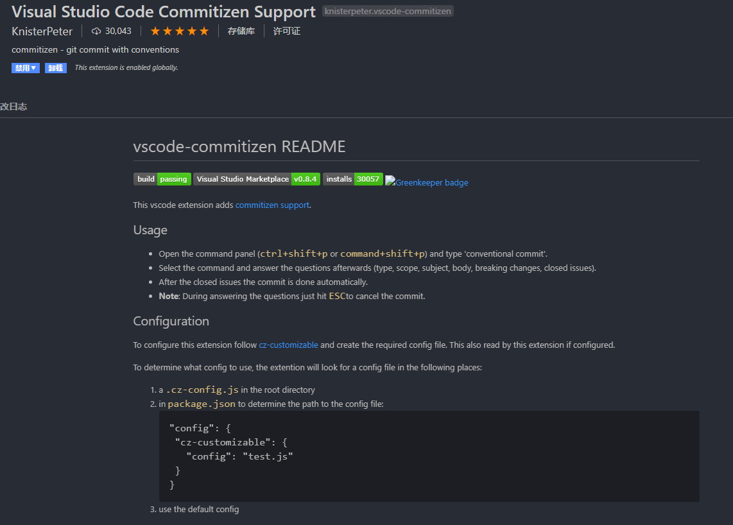Viewport: 733px width, 525px height.
Task: Click the broken Greenkeeper badge image
Action: click(x=390, y=181)
